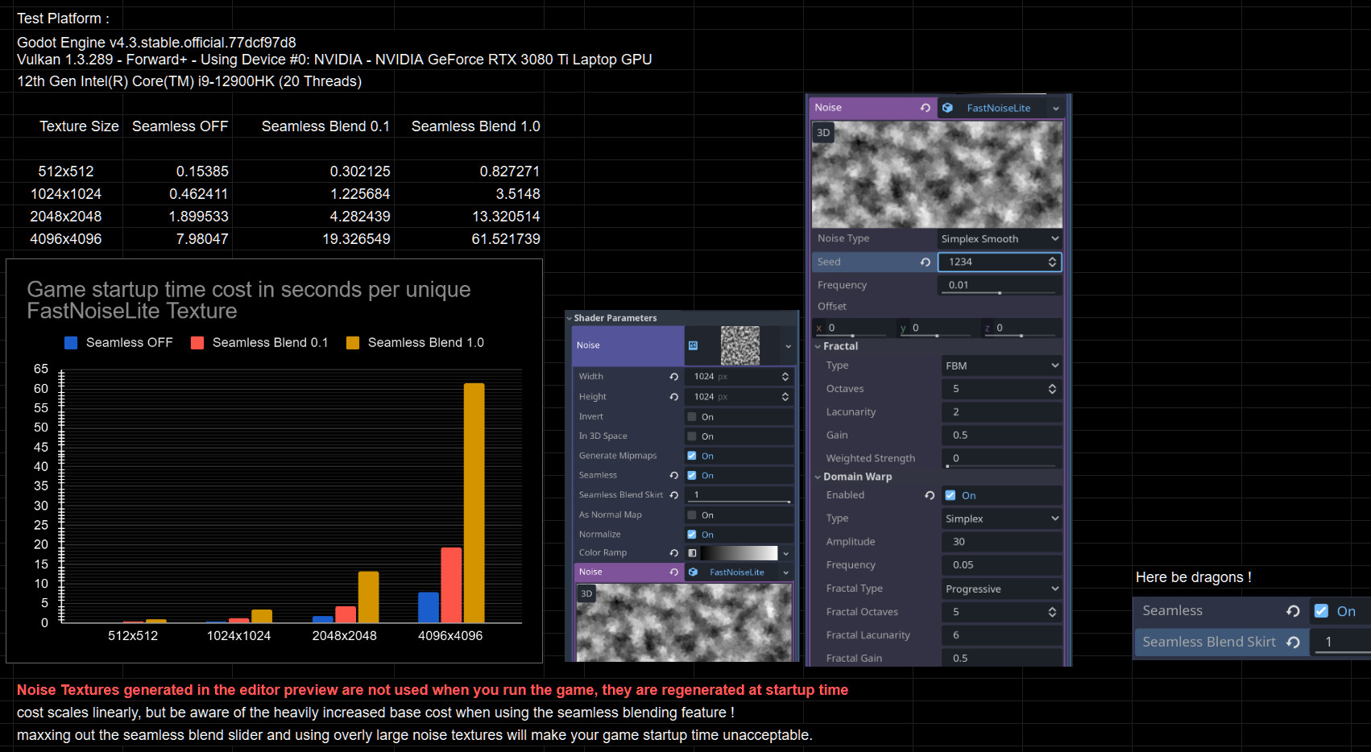Enable the In 3D Space checkbox
The width and height of the screenshot is (1371, 752).
692,436
